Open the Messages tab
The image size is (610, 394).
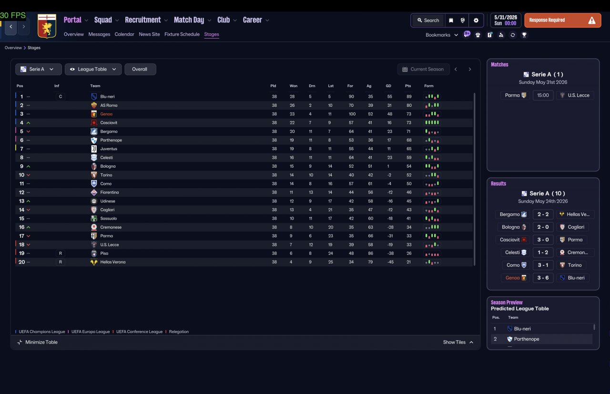tap(99, 34)
